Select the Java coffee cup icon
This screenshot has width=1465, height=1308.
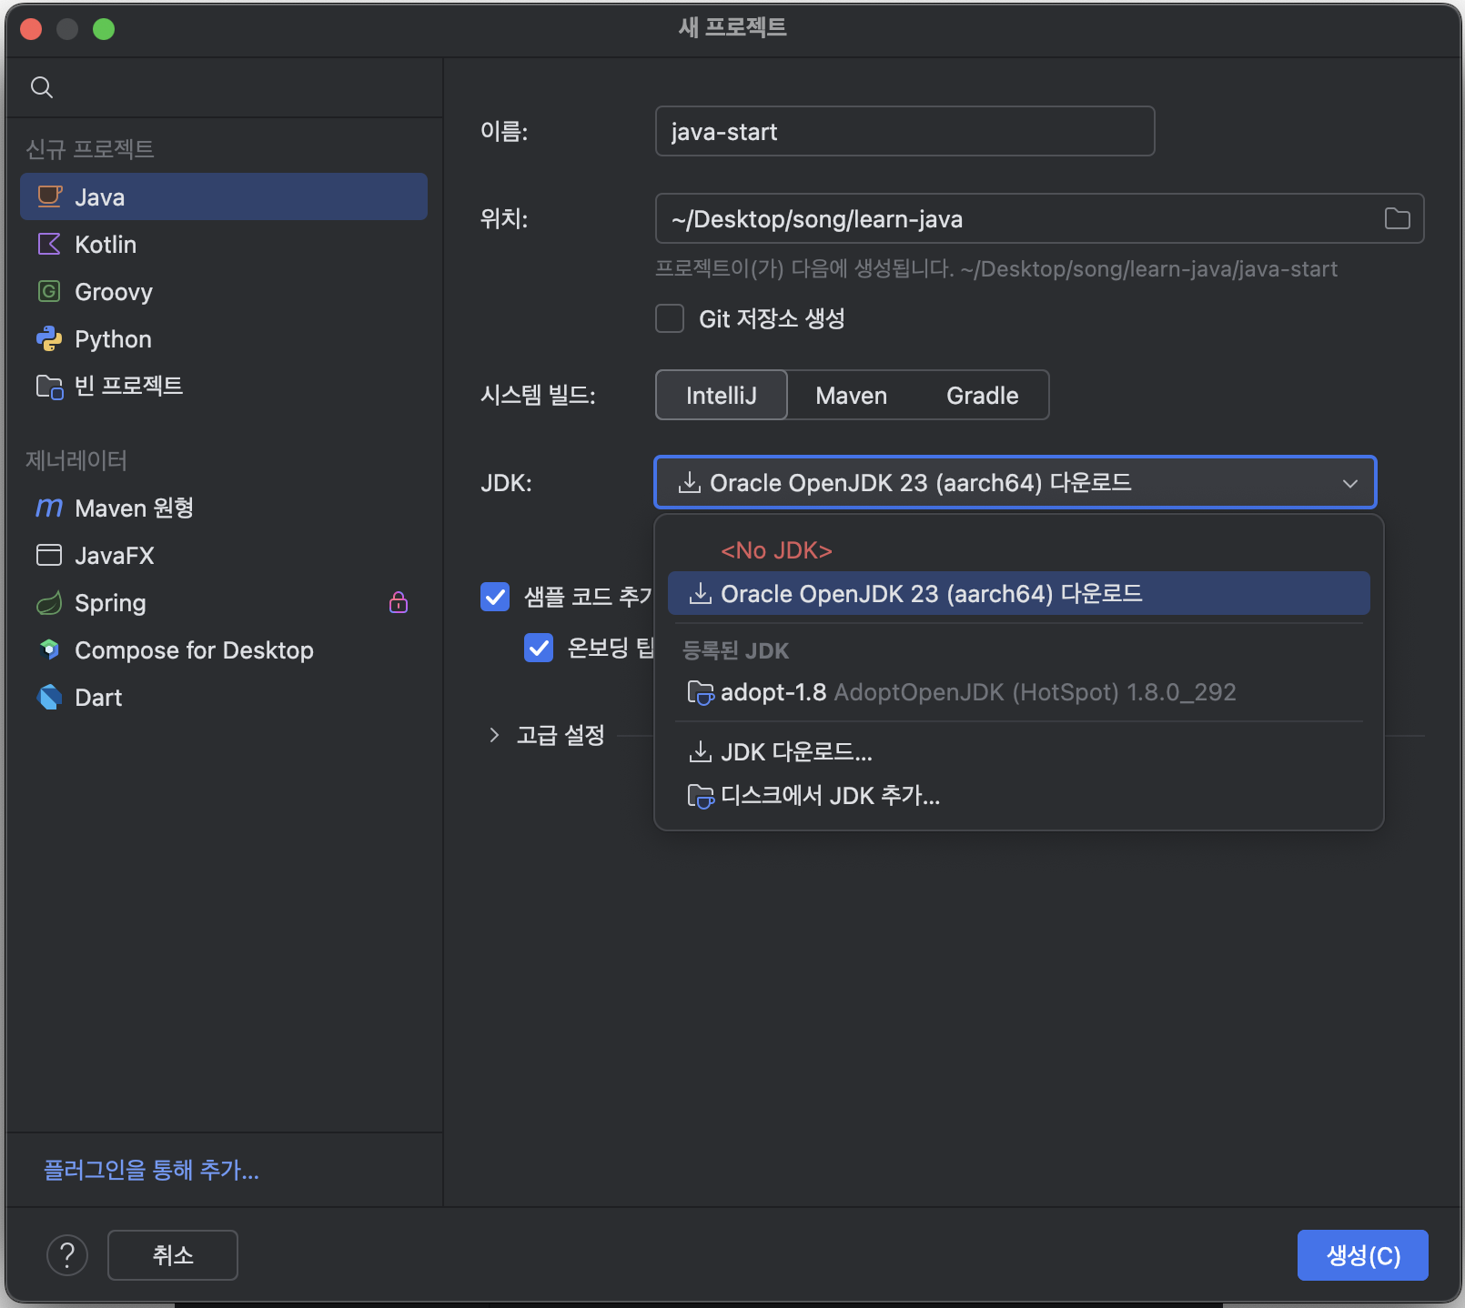point(49,196)
